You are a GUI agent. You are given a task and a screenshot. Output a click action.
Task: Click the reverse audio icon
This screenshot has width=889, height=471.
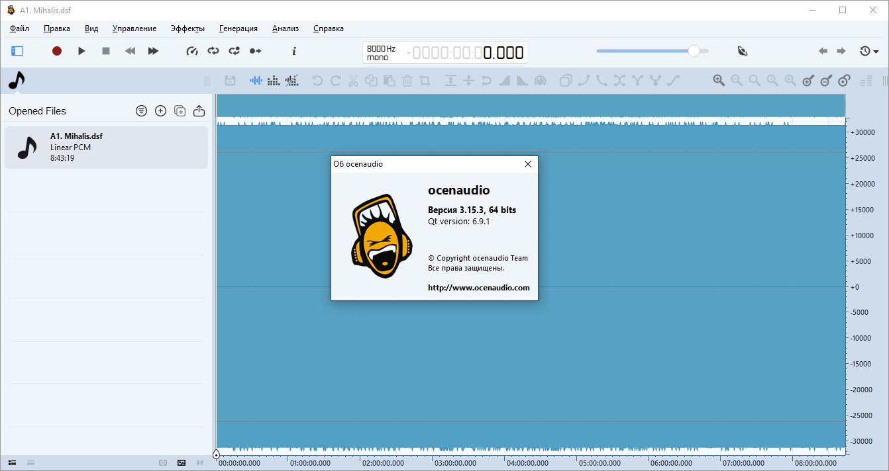pos(486,81)
